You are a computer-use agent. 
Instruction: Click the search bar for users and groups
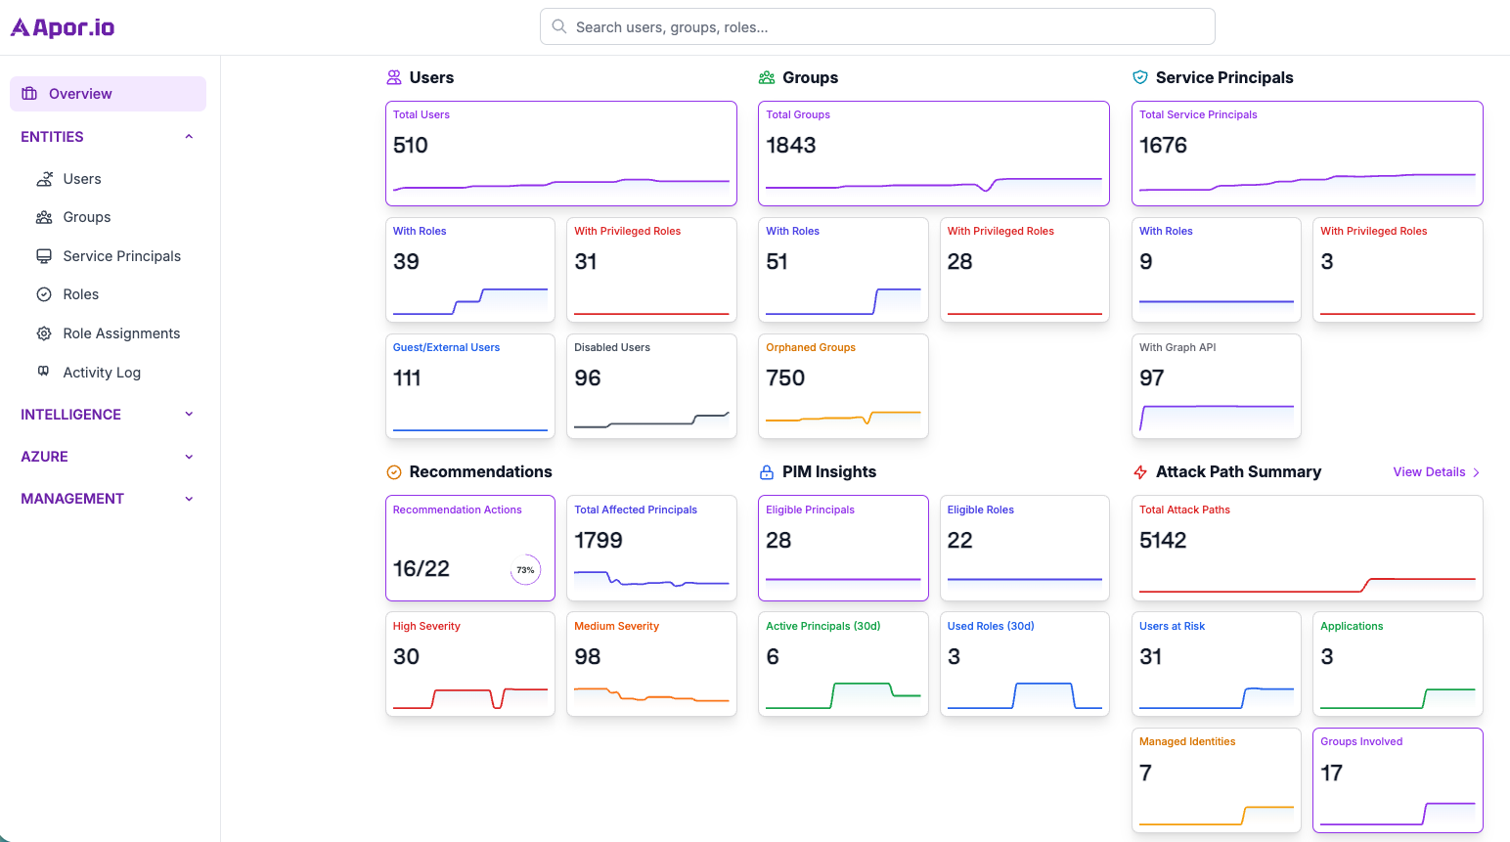(876, 26)
